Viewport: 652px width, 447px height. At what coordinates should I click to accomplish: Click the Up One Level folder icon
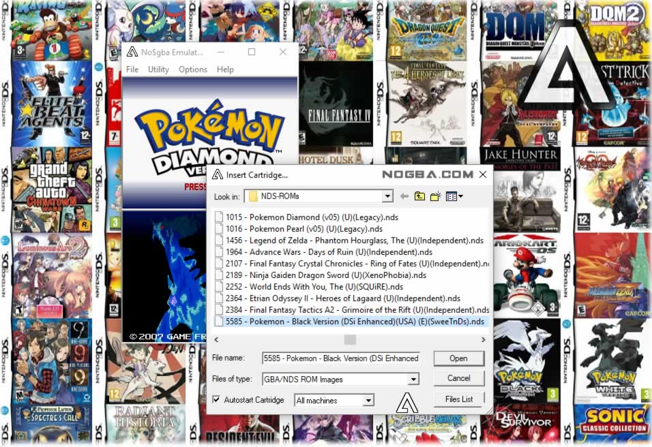coord(420,196)
